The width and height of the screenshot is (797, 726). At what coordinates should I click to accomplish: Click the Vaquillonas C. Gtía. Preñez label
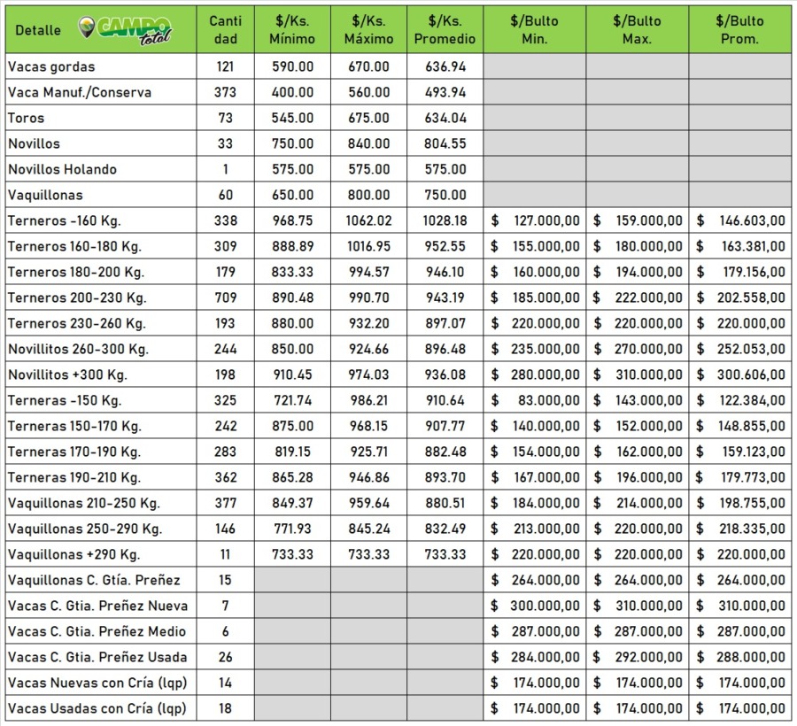(93, 580)
